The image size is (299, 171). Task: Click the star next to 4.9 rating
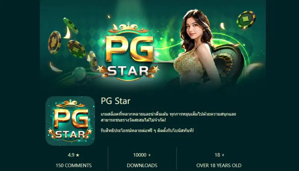77,155
